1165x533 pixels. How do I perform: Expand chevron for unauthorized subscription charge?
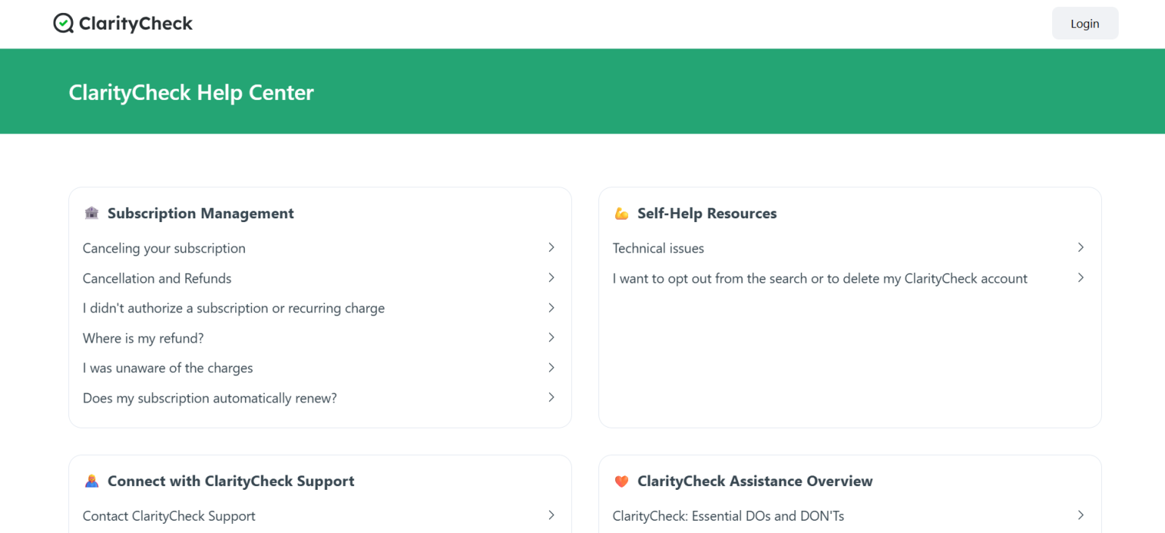click(551, 308)
